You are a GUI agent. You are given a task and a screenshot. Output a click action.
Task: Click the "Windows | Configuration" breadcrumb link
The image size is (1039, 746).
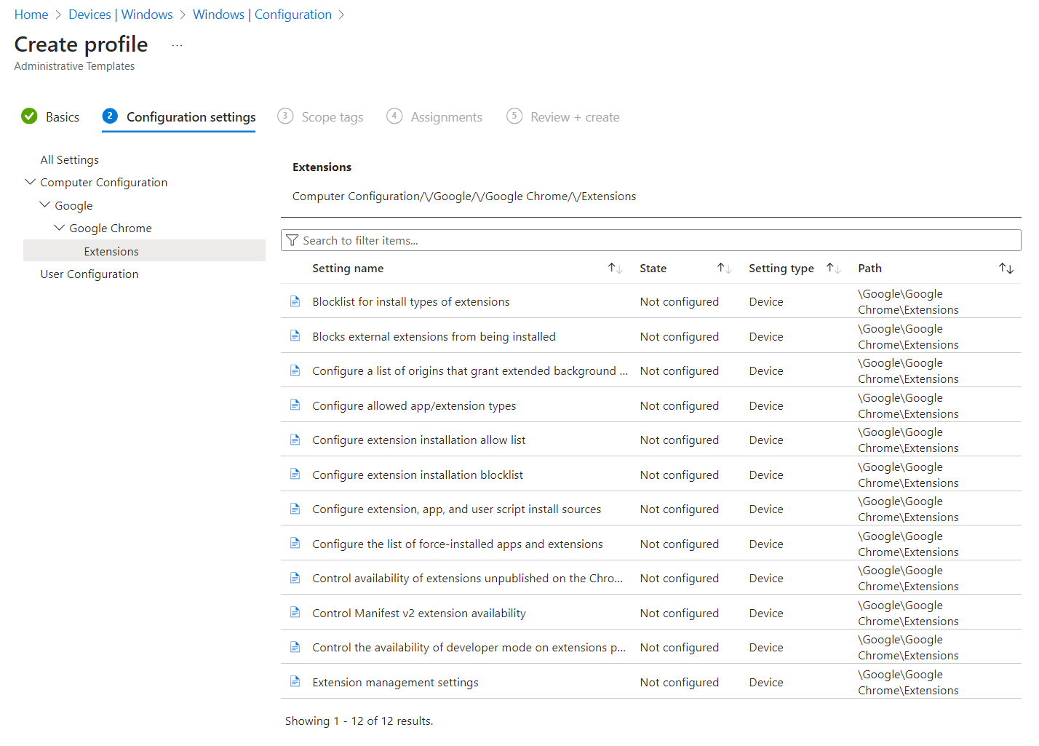(263, 14)
